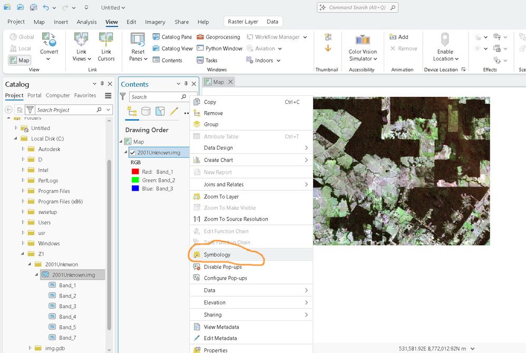
Task: Collapse the 2001Unknwon folder
Action: coord(30,264)
